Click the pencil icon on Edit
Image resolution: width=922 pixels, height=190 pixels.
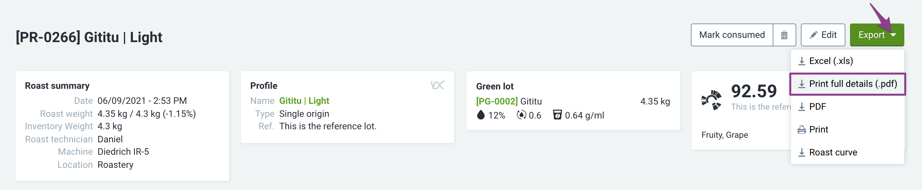(814, 35)
